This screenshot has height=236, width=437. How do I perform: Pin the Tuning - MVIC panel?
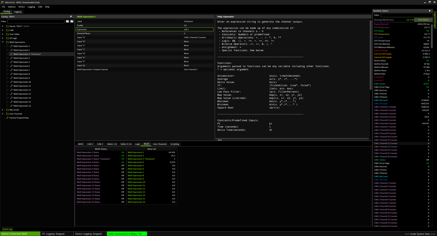pos(71,17)
